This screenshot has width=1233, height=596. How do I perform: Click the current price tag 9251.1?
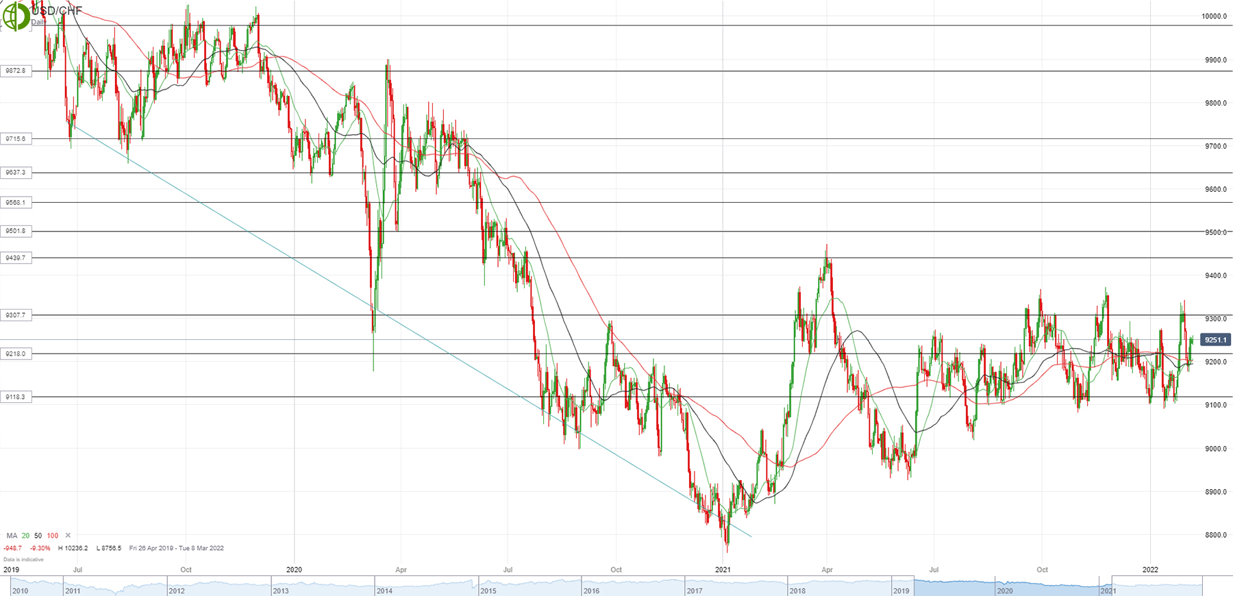coord(1216,340)
